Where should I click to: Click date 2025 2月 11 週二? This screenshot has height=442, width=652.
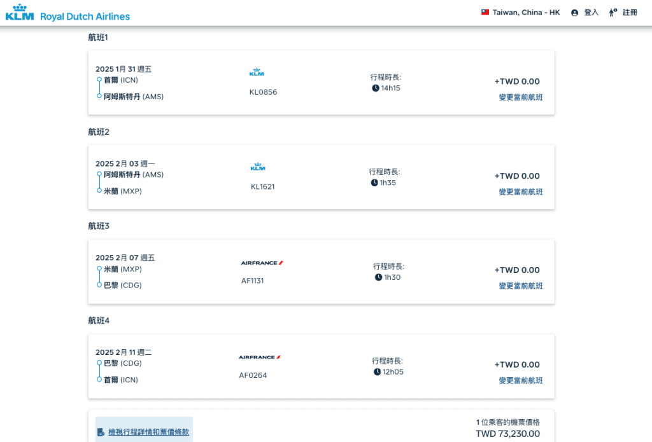pyautogui.click(x=124, y=352)
